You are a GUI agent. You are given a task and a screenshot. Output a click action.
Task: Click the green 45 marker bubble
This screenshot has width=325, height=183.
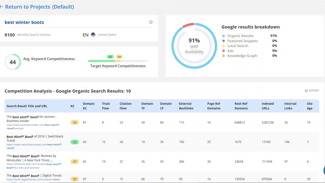(110, 57)
